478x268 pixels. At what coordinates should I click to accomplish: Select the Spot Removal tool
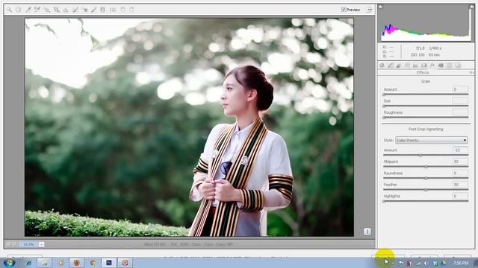[x=75, y=10]
